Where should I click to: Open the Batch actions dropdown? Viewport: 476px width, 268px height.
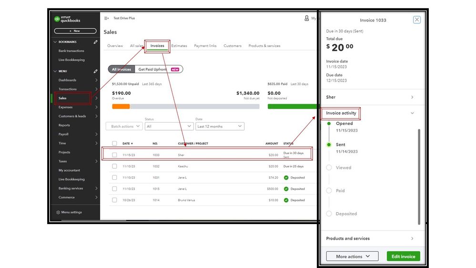point(124,126)
